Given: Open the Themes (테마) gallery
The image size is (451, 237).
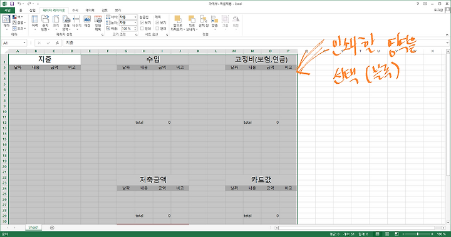Looking at the screenshot, I should coord(6,23).
